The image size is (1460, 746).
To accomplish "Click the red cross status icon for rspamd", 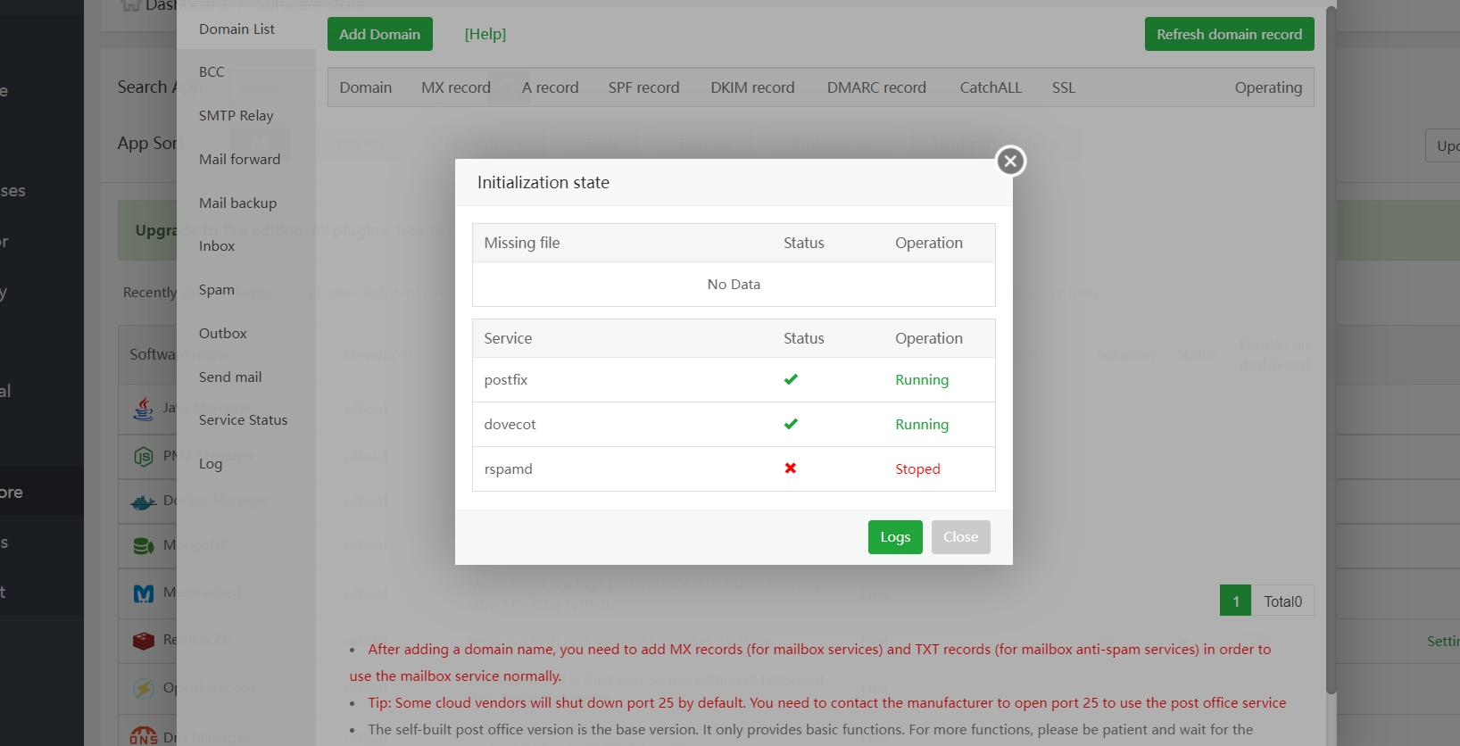I will 791,468.
